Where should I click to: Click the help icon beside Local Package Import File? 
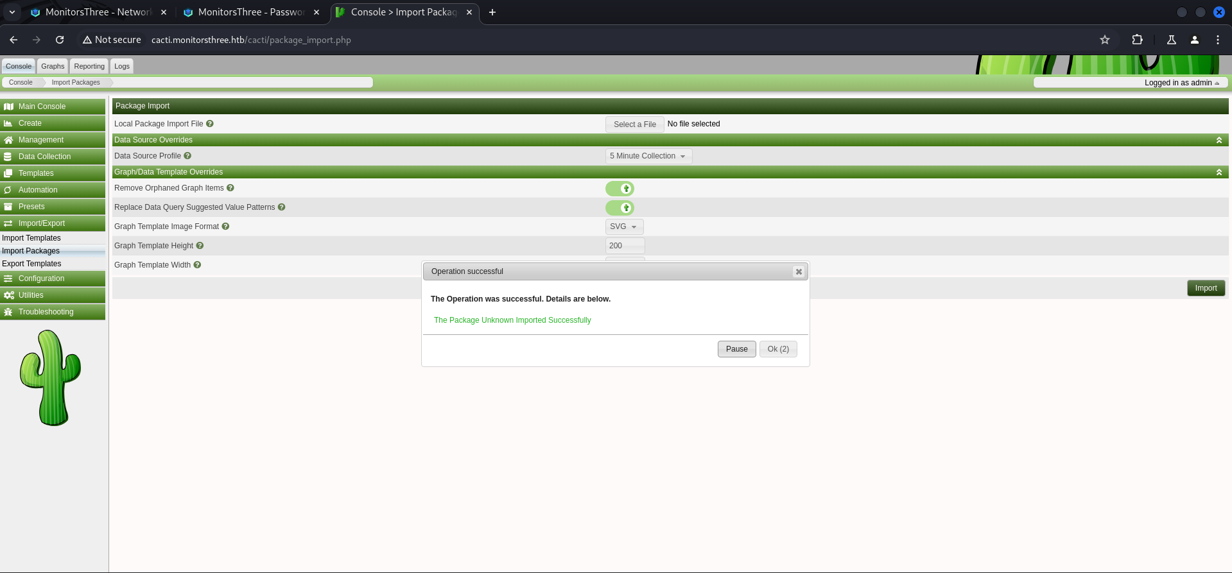pyautogui.click(x=210, y=124)
